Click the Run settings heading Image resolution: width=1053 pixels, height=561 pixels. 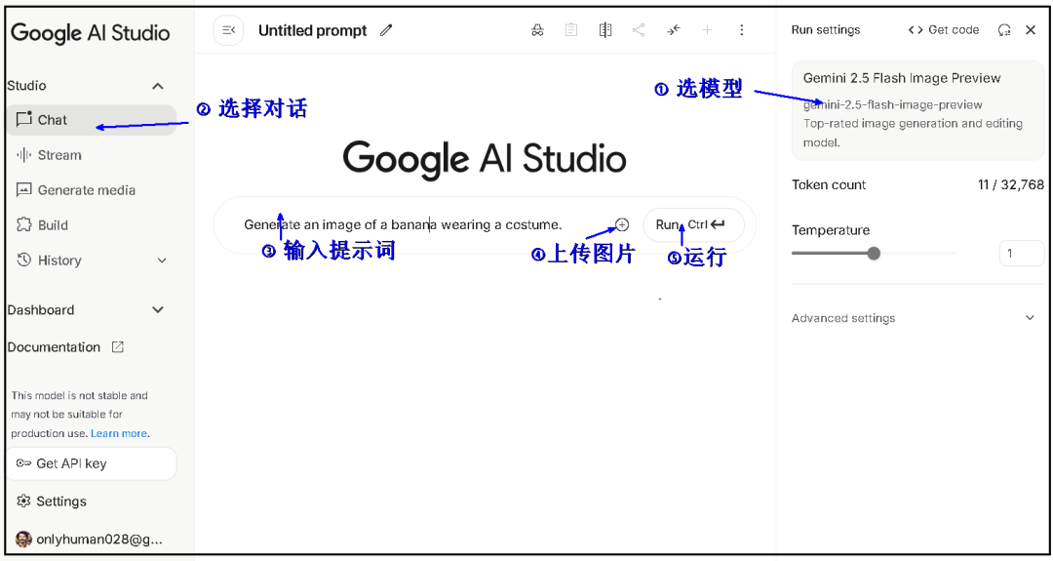click(826, 30)
